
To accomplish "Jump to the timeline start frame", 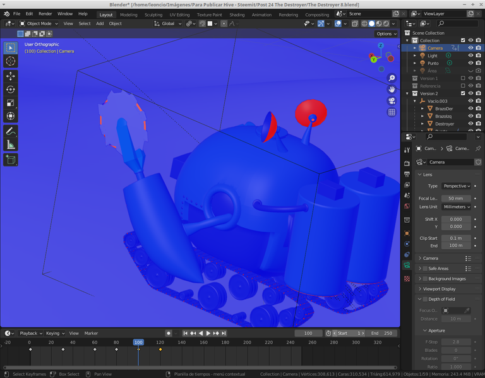I will coord(185,333).
